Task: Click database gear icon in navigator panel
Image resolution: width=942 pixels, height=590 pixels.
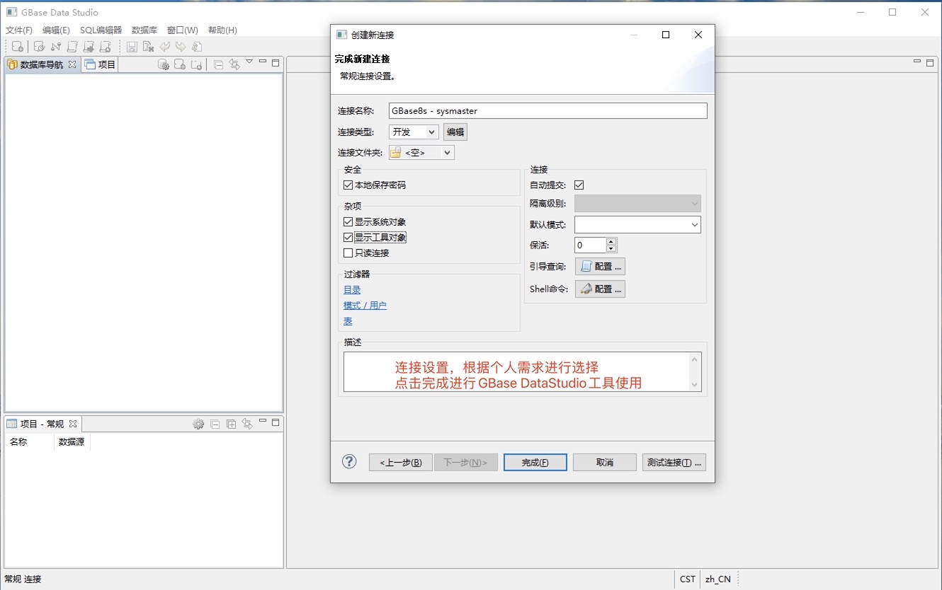Action: 164,64
